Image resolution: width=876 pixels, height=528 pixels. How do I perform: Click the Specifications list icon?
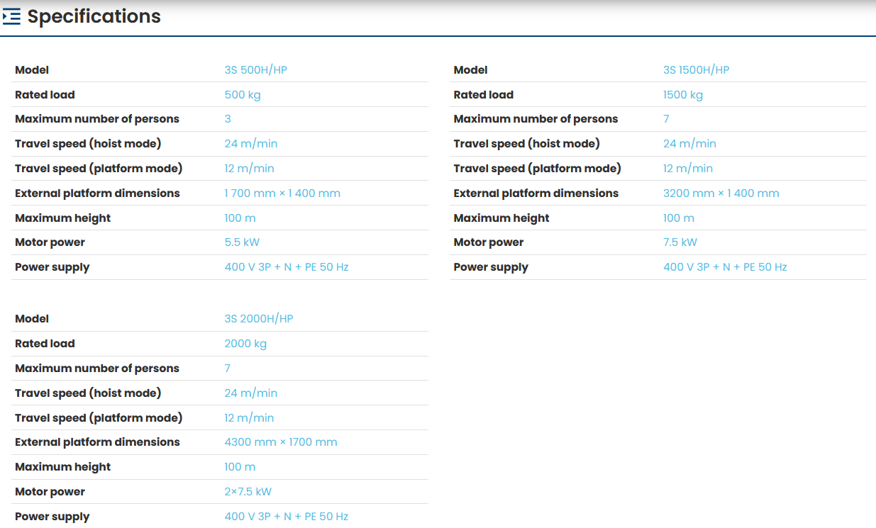pyautogui.click(x=11, y=16)
